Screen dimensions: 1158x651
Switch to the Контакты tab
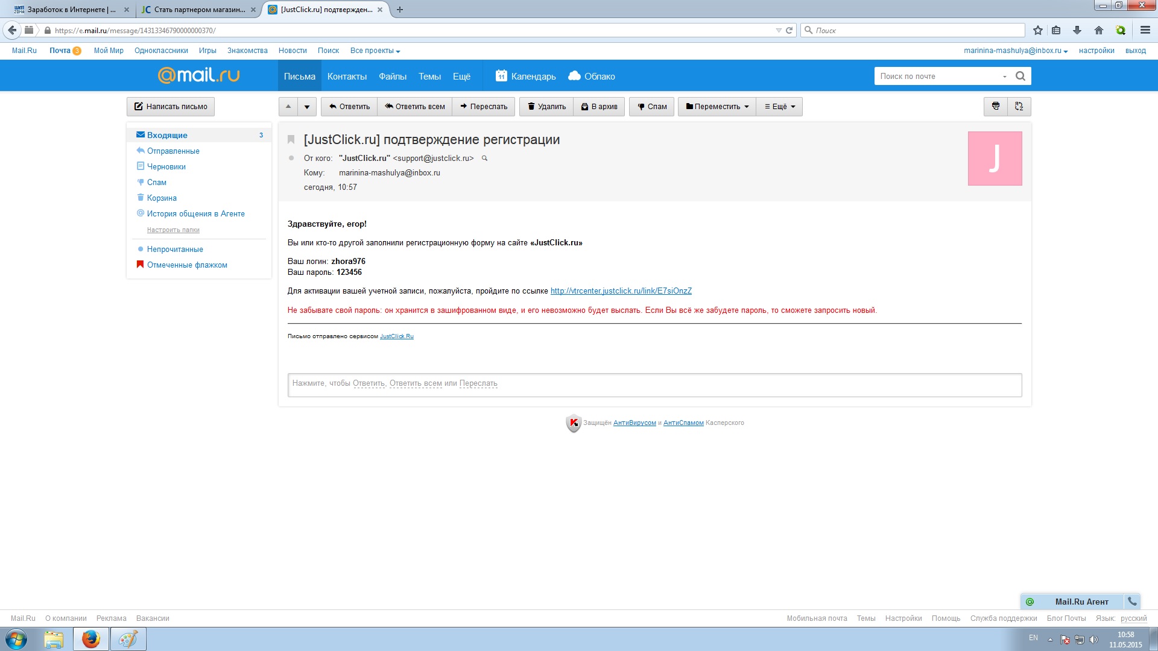(x=347, y=77)
